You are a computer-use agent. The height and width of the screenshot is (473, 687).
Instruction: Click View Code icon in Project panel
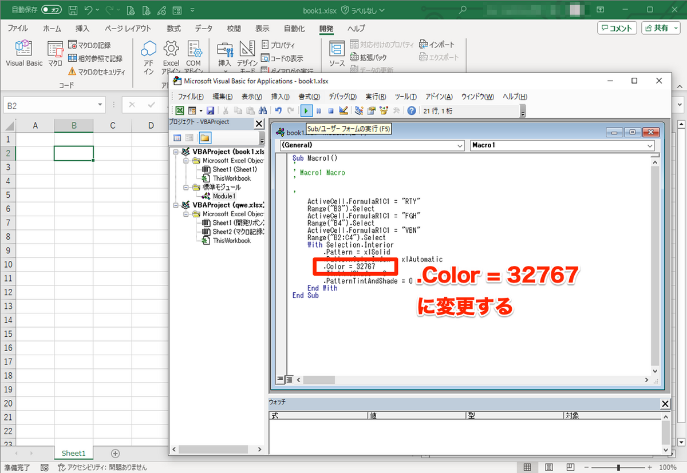tap(177, 138)
